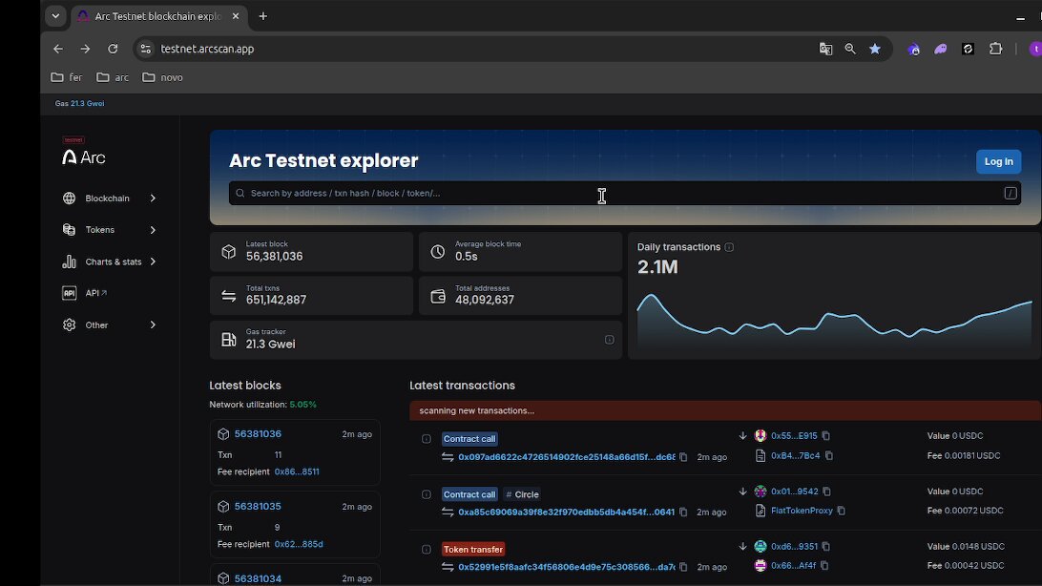Click the Log in button
This screenshot has height=586, width=1042.
click(998, 161)
